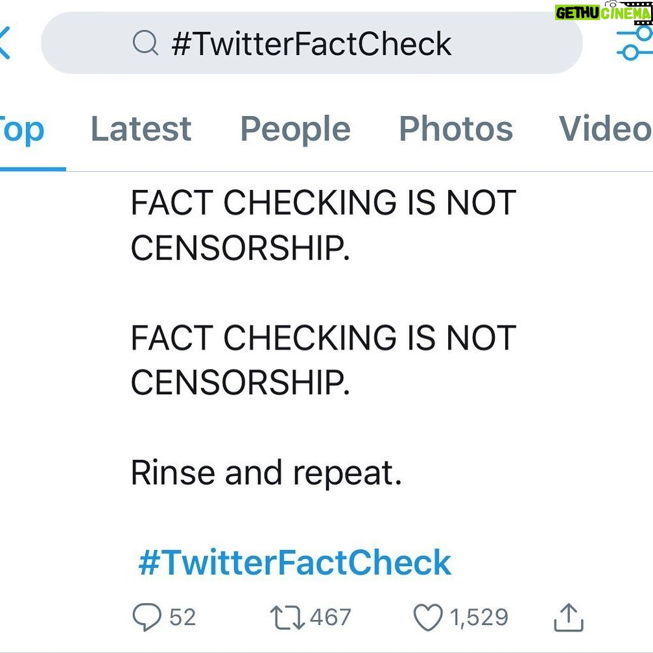This screenshot has height=653, width=653.
Task: Go back using the blue arrow
Action: coord(4,42)
